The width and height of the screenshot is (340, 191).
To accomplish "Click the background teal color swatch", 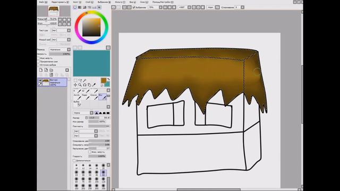I will click(x=107, y=84).
